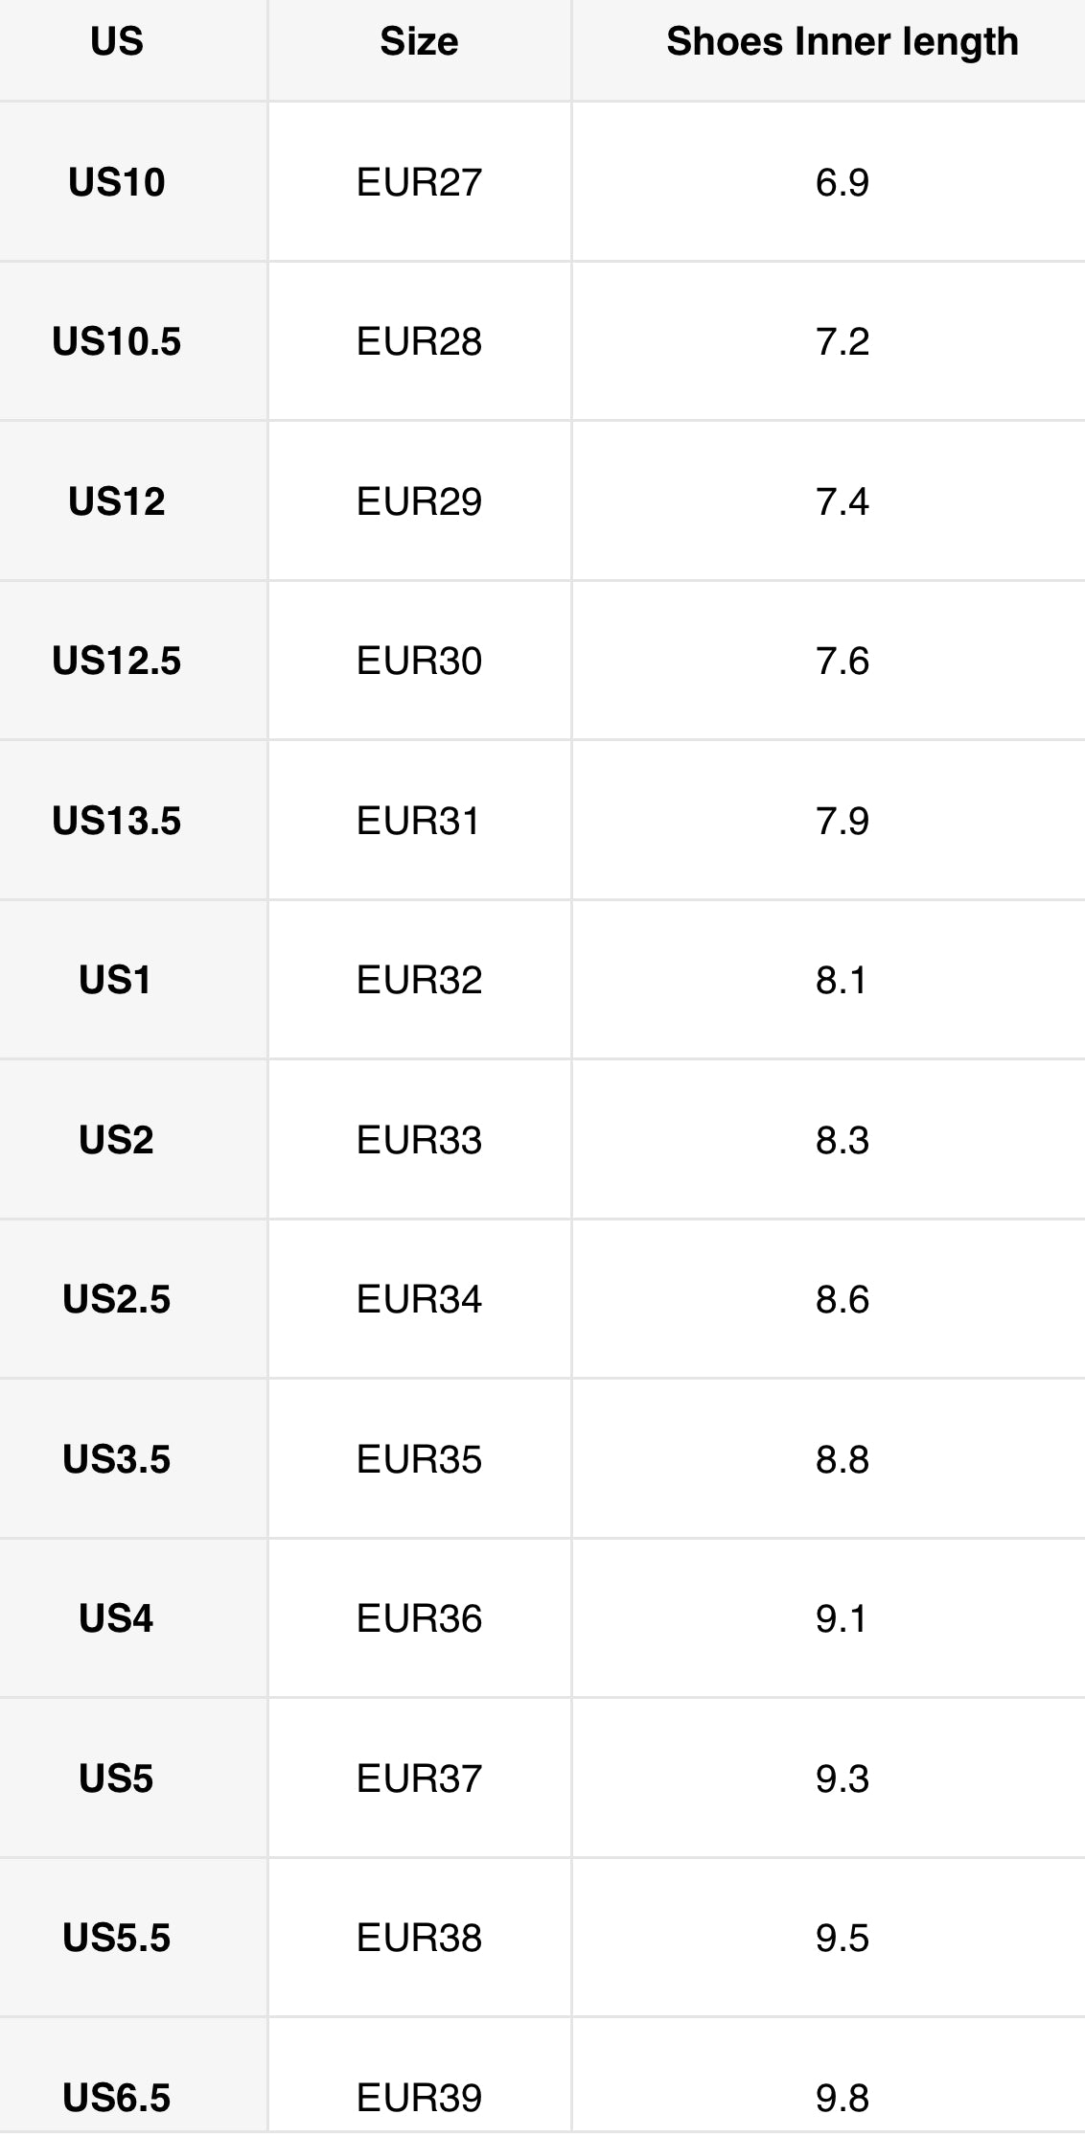Screen dimensions: 1085x2138
Task: Click the EUR38 size cell
Action: point(419,1939)
